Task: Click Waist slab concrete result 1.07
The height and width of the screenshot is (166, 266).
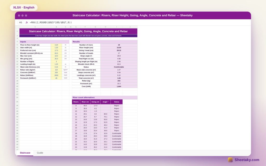Action: pyautogui.click(x=119, y=70)
